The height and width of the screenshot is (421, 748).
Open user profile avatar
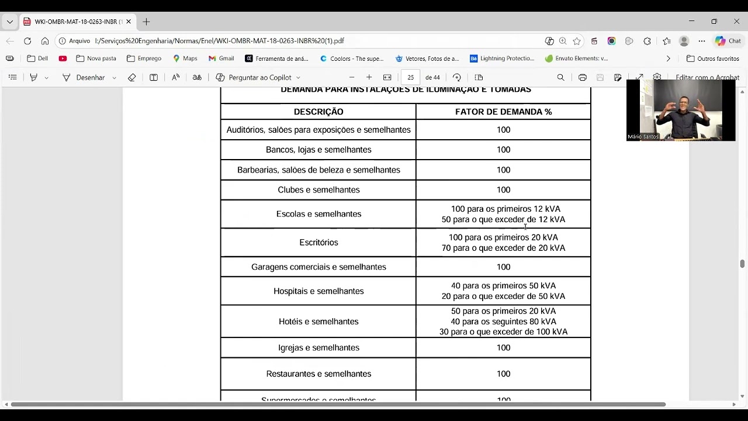click(x=684, y=41)
